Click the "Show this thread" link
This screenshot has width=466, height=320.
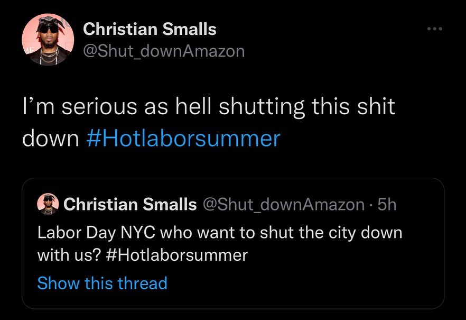pos(102,283)
